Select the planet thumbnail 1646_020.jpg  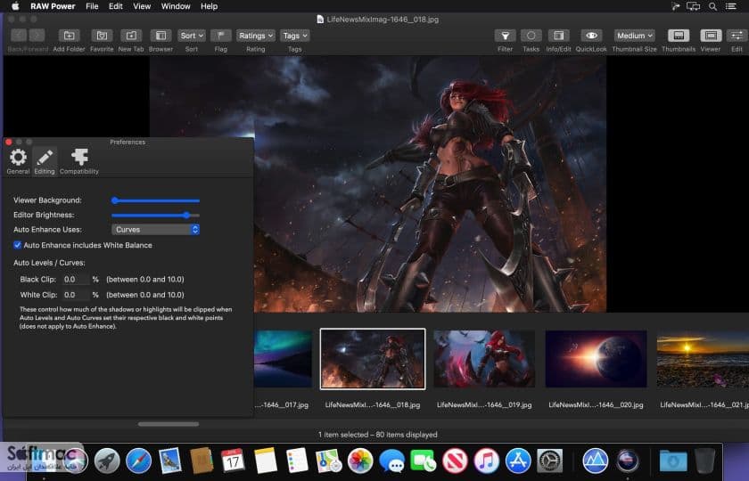point(596,359)
